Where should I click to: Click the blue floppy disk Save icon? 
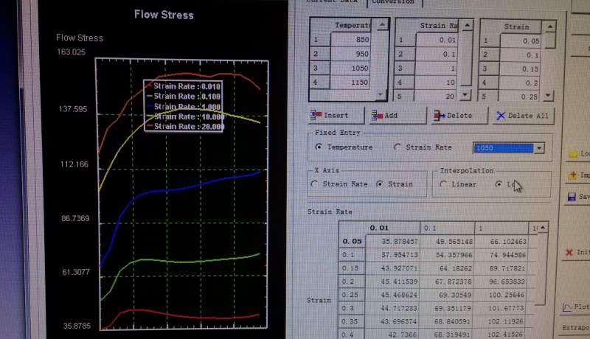point(572,197)
